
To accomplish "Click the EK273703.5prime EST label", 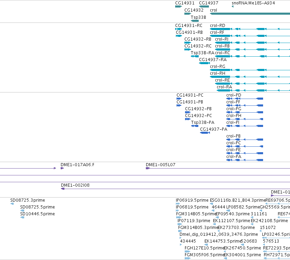I will (236, 227).
